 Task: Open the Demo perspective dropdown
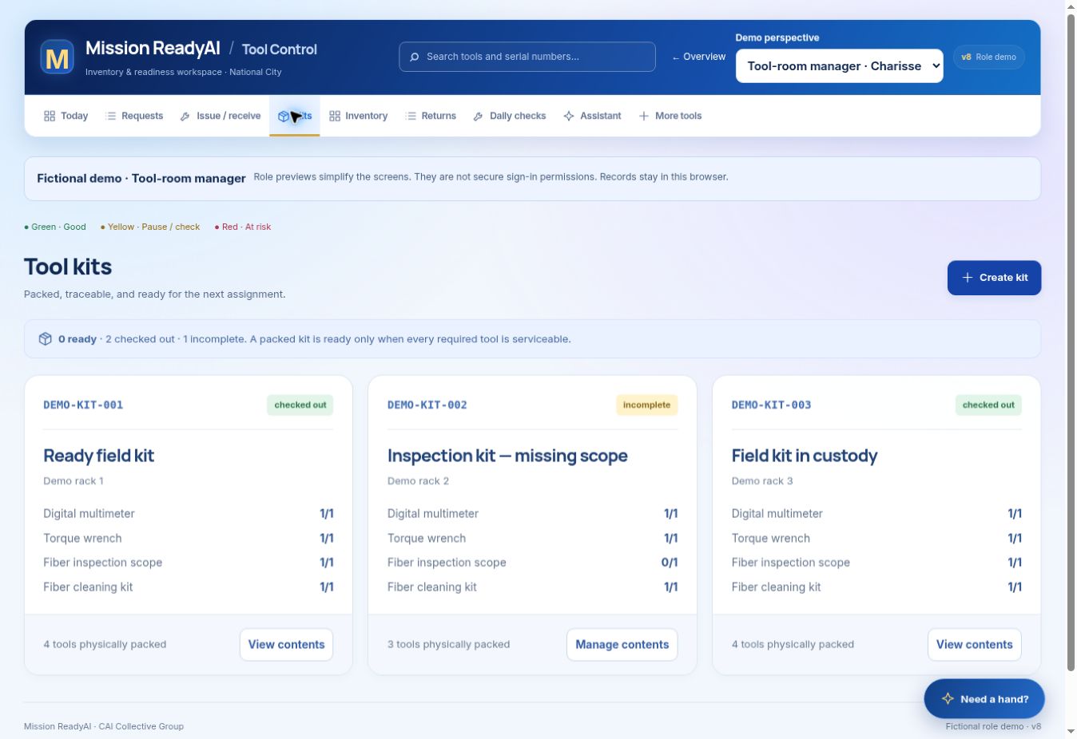click(x=839, y=66)
